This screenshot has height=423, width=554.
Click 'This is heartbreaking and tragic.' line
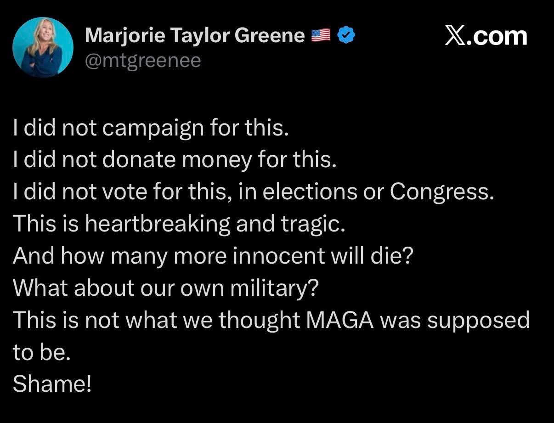pos(179,224)
